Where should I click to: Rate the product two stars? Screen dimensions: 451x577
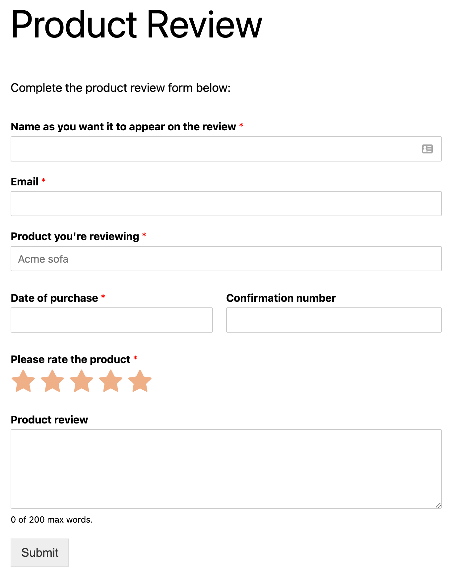point(52,381)
